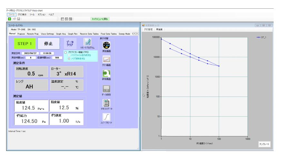Click the DT_1 legend line swatch
This screenshot has height=167, width=281.
pyautogui.click(x=258, y=37)
